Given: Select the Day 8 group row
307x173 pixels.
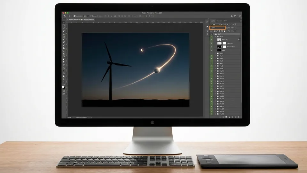Looking at the screenshot, I should click(226, 66).
